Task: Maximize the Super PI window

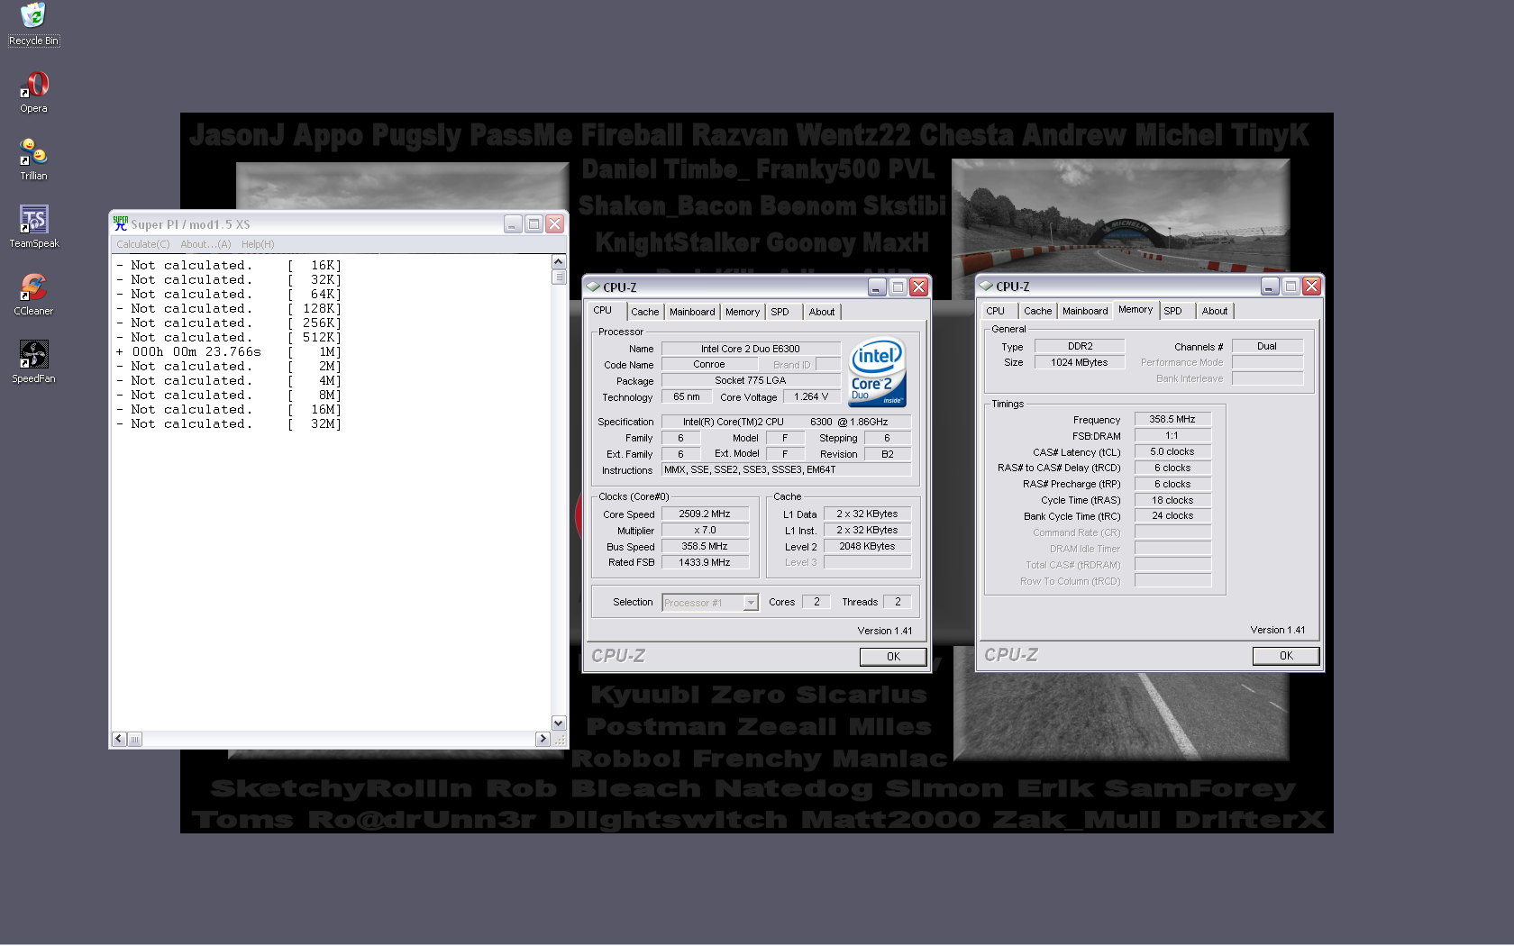Action: [x=534, y=223]
